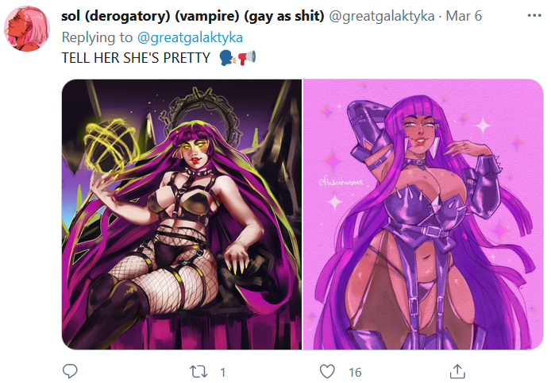551x383 pixels.
Task: Like the tweet with the heart icon
Action: [x=327, y=371]
